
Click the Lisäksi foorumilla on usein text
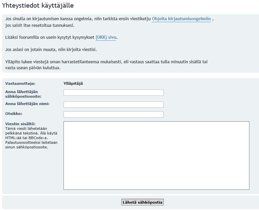click(x=50, y=37)
